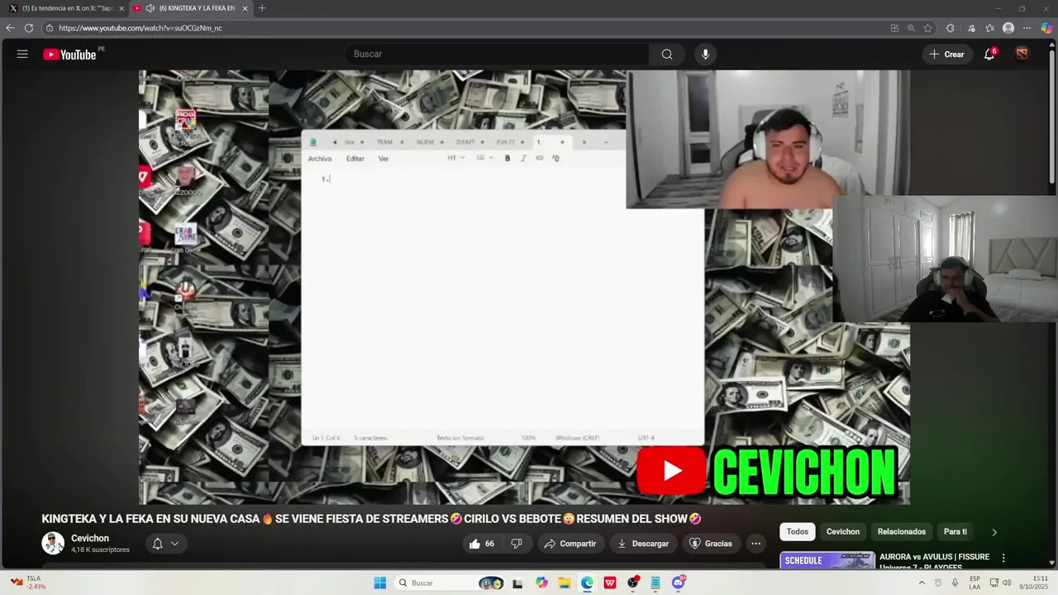This screenshot has width=1058, height=595.
Task: Open the Windows Start menu
Action: point(379,583)
